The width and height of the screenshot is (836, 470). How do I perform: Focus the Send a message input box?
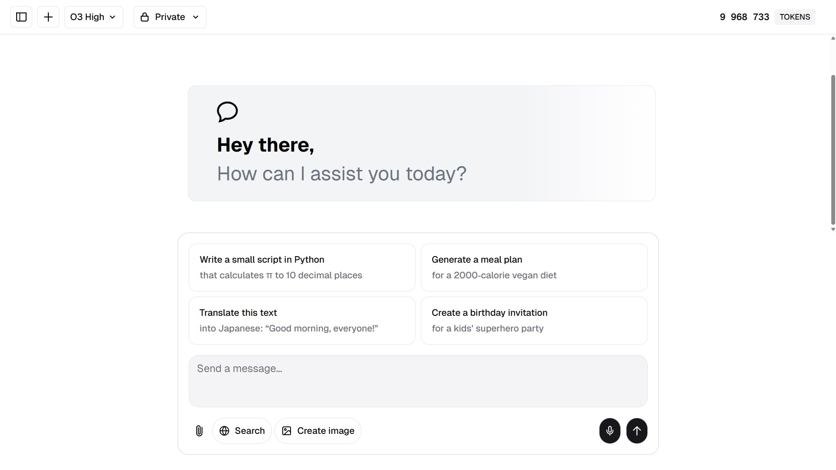click(418, 381)
